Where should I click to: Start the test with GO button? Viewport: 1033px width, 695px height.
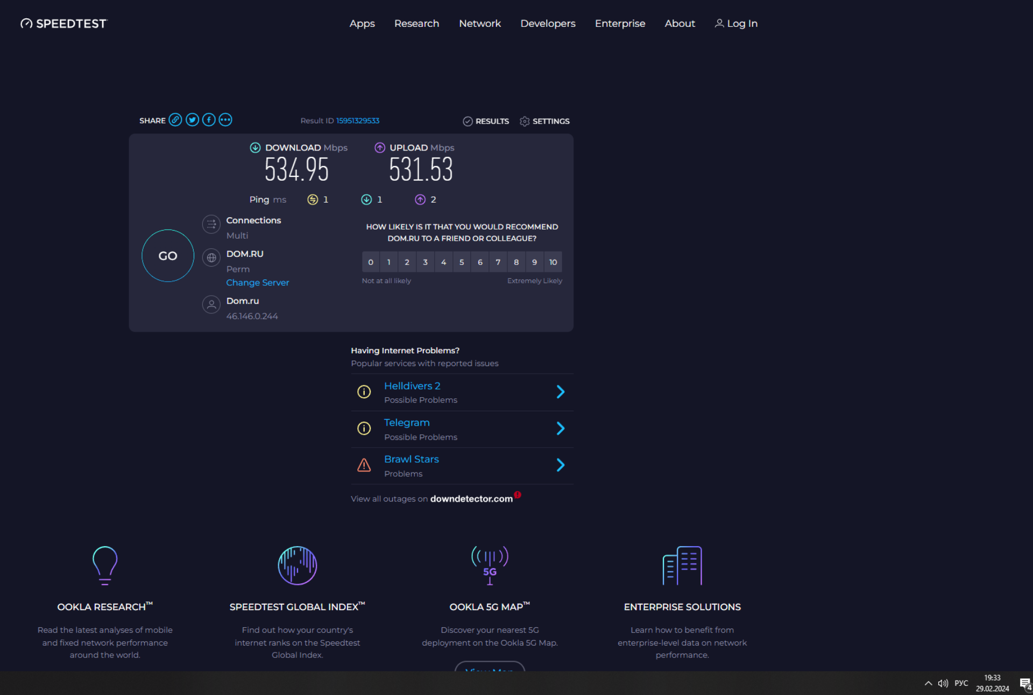point(168,256)
